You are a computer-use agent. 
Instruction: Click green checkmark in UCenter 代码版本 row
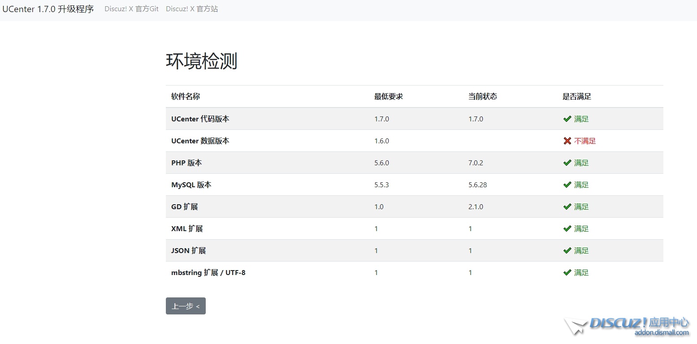click(567, 119)
